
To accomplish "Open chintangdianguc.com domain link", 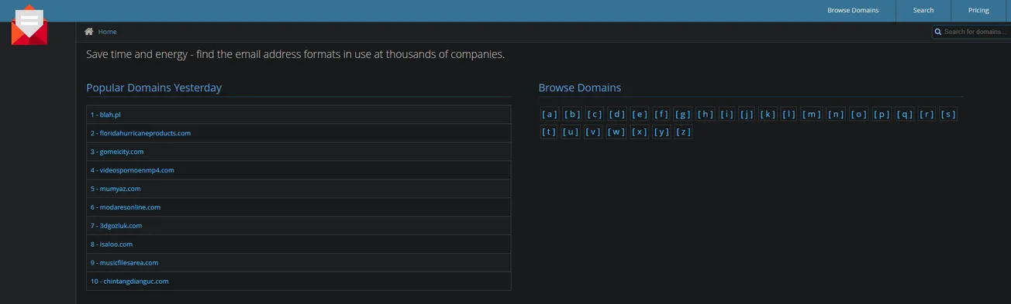I will [x=129, y=282].
